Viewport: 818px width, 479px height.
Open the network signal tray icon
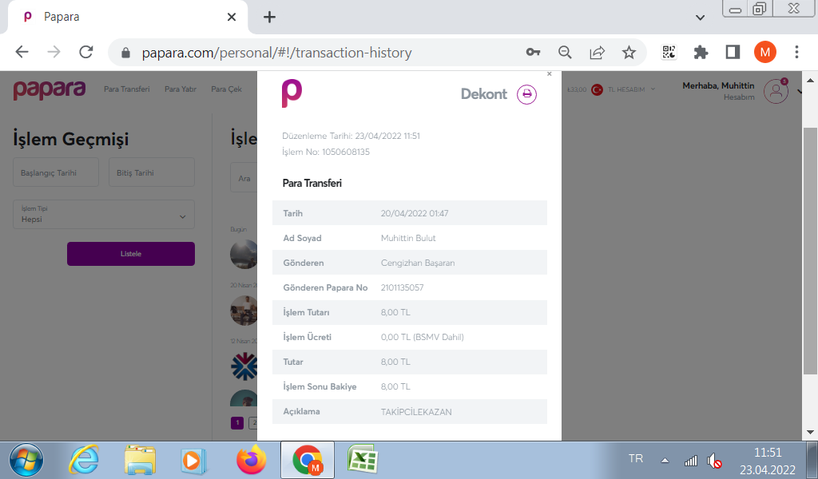(691, 460)
